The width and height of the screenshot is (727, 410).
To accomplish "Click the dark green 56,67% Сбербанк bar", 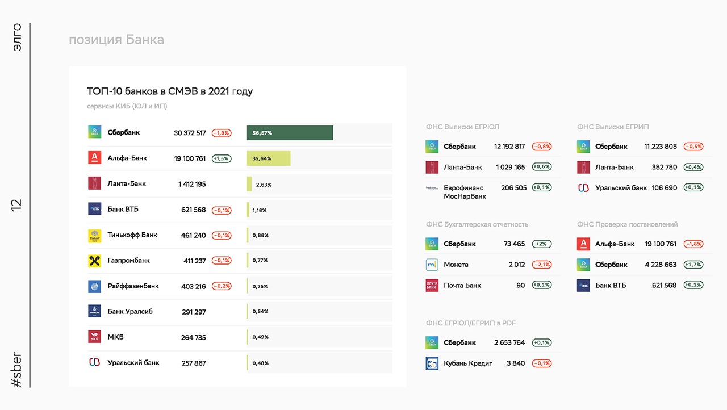I will pyautogui.click(x=290, y=132).
